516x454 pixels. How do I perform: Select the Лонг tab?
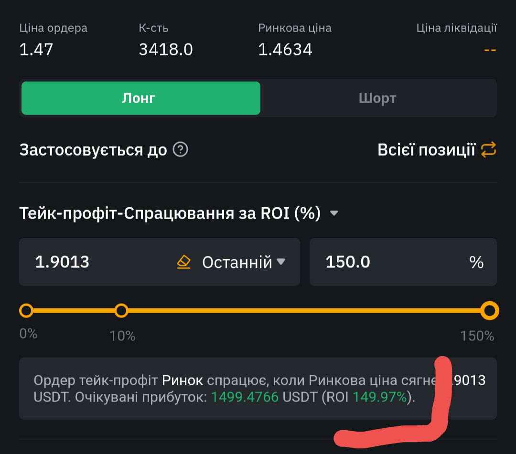[x=140, y=98]
